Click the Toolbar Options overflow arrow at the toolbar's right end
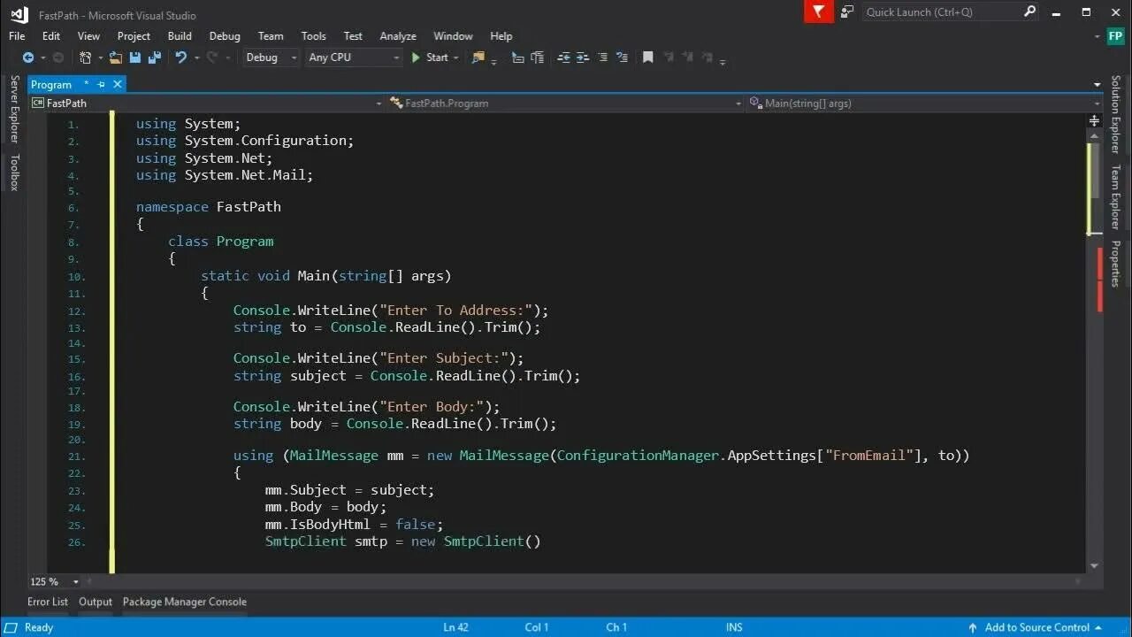The height and width of the screenshot is (637, 1132). pos(723,60)
